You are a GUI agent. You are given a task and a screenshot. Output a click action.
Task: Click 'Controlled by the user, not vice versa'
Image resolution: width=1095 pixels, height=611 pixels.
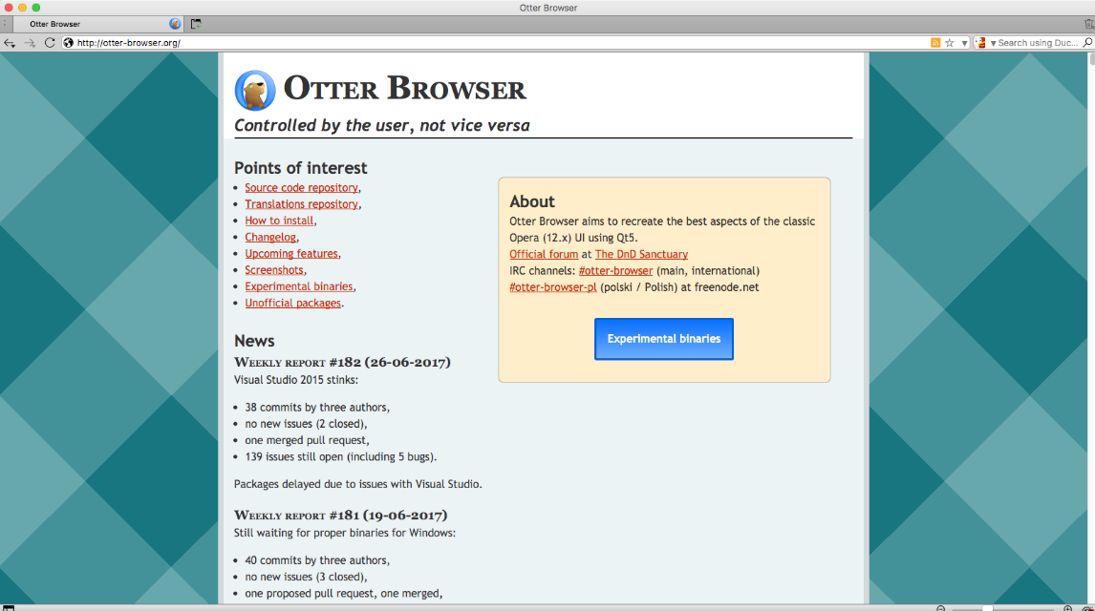tap(382, 126)
